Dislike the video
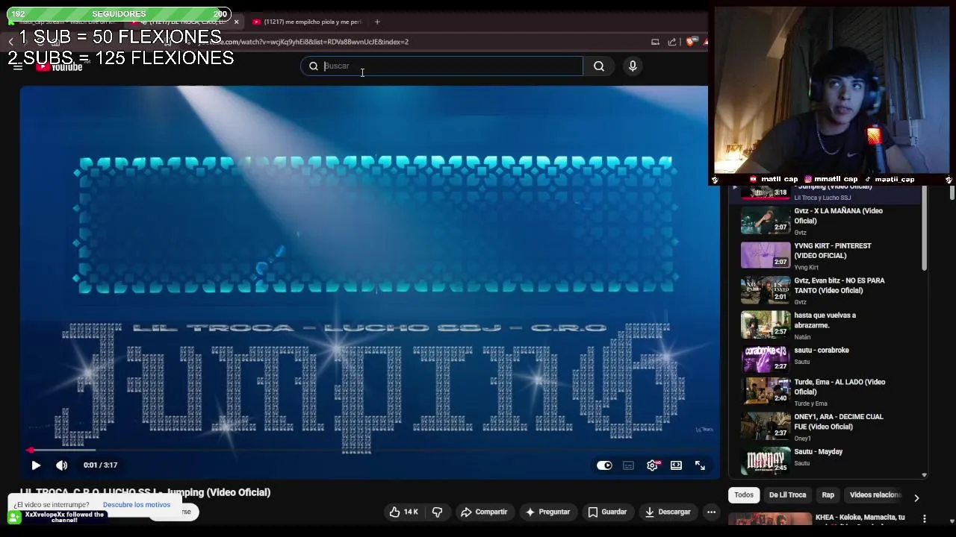 [x=438, y=512]
